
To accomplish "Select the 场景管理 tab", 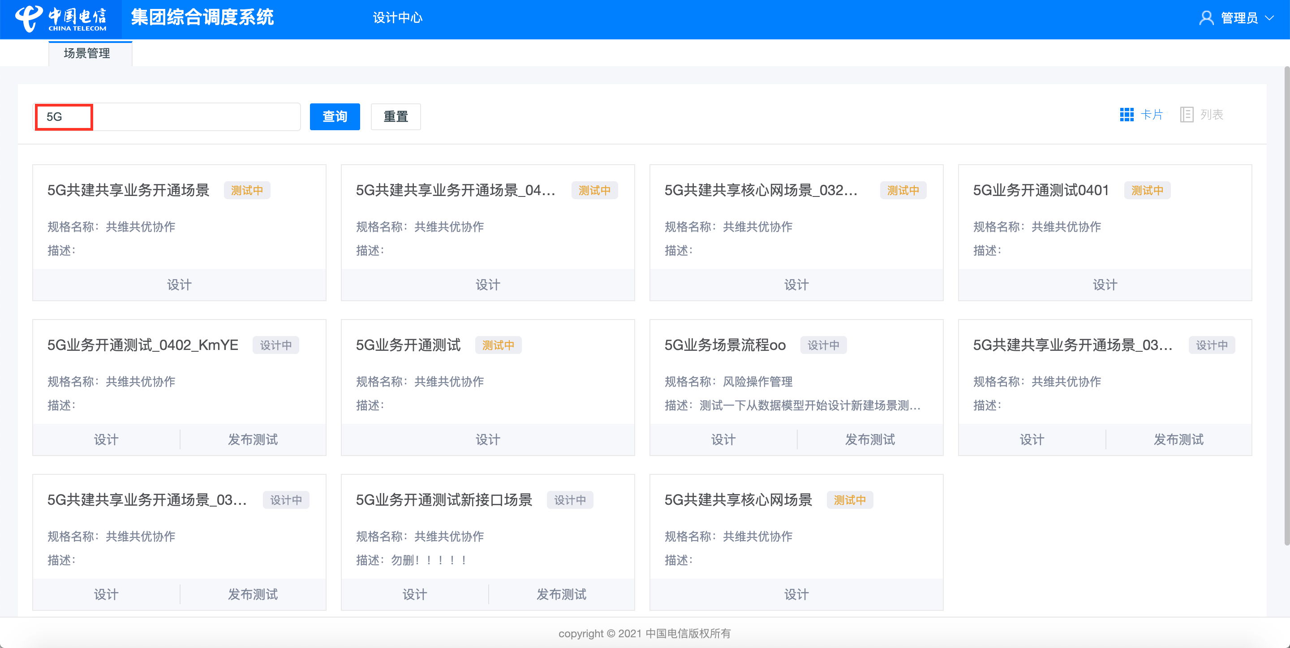I will pos(86,53).
